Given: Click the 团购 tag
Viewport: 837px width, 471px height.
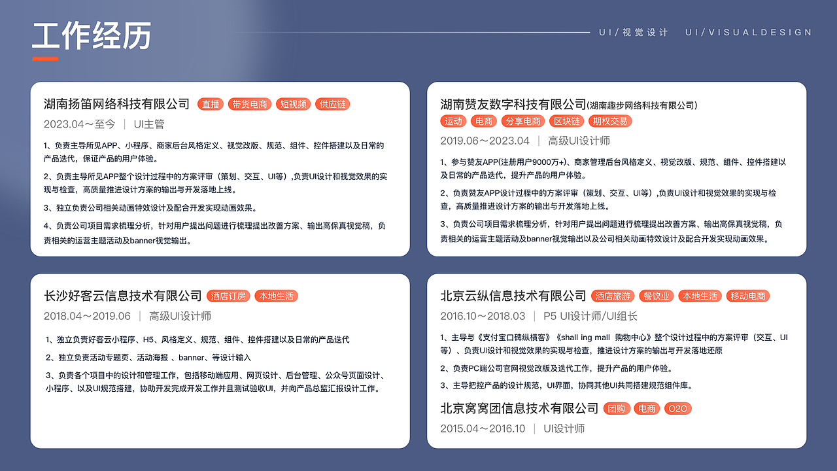Looking at the screenshot, I should coord(617,408).
